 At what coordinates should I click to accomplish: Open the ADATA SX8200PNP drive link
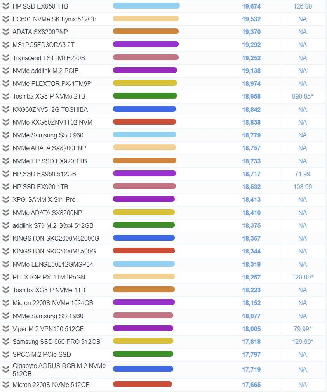pos(40,32)
